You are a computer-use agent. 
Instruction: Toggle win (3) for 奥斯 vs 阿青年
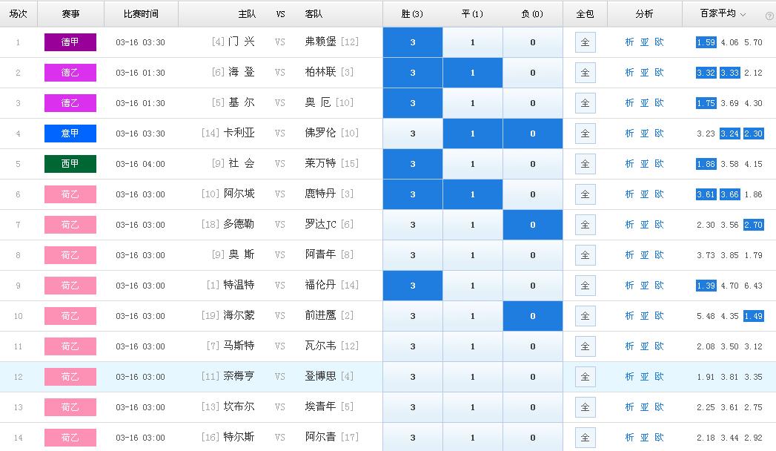413,255
